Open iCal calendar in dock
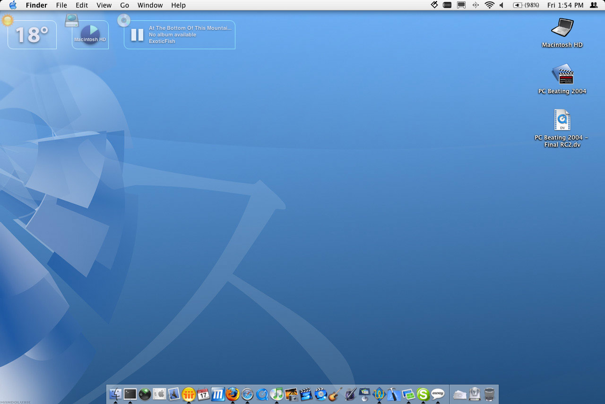The width and height of the screenshot is (605, 404). point(203,394)
